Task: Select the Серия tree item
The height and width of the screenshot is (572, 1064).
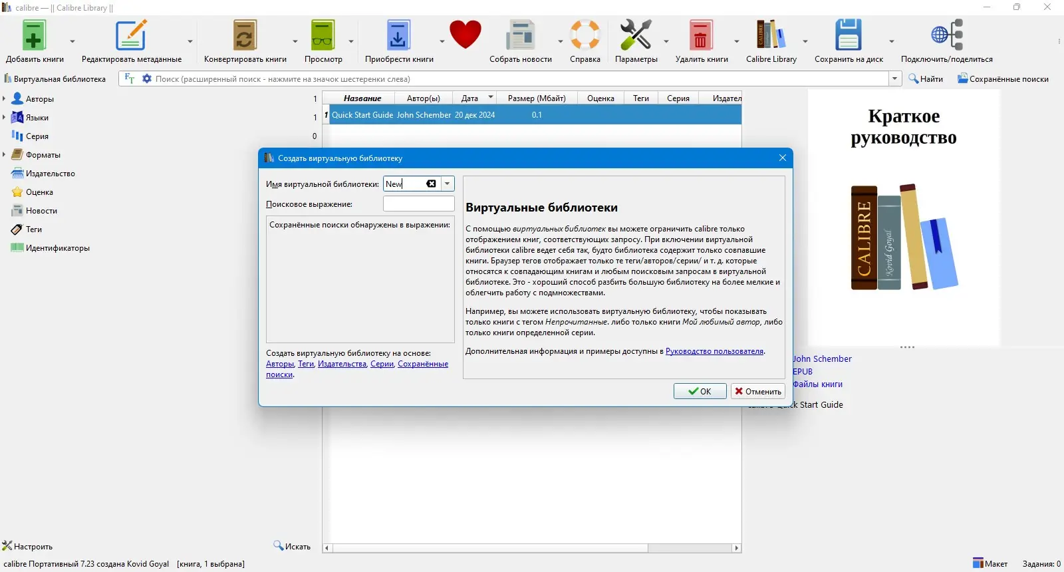Action: tap(37, 136)
